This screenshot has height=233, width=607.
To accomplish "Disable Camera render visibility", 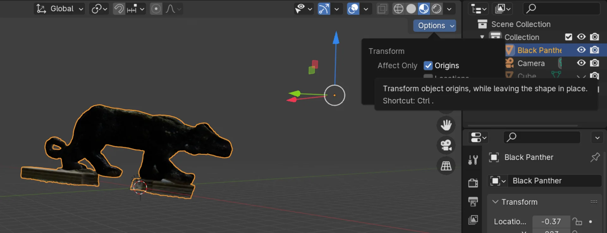I will coord(594,63).
